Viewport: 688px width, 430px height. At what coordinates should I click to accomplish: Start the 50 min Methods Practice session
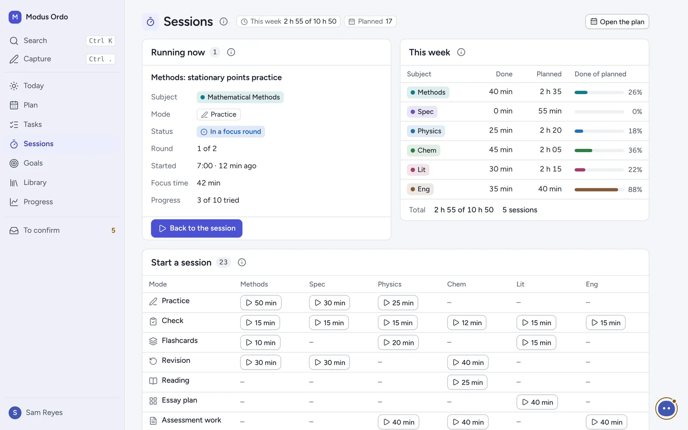coord(261,303)
